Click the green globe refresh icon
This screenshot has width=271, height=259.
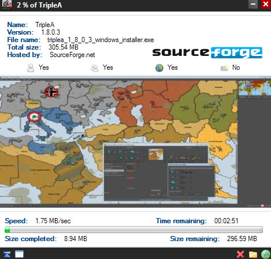[266, 254]
